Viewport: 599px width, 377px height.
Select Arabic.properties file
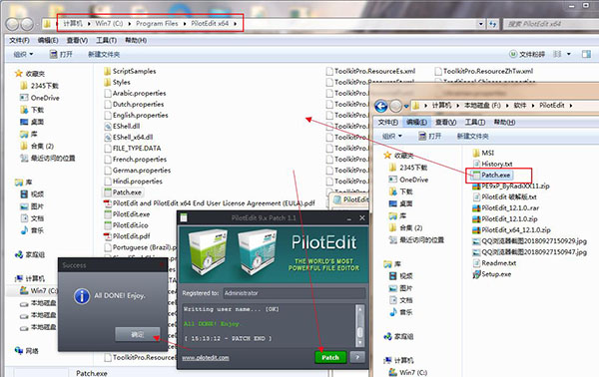click(135, 93)
